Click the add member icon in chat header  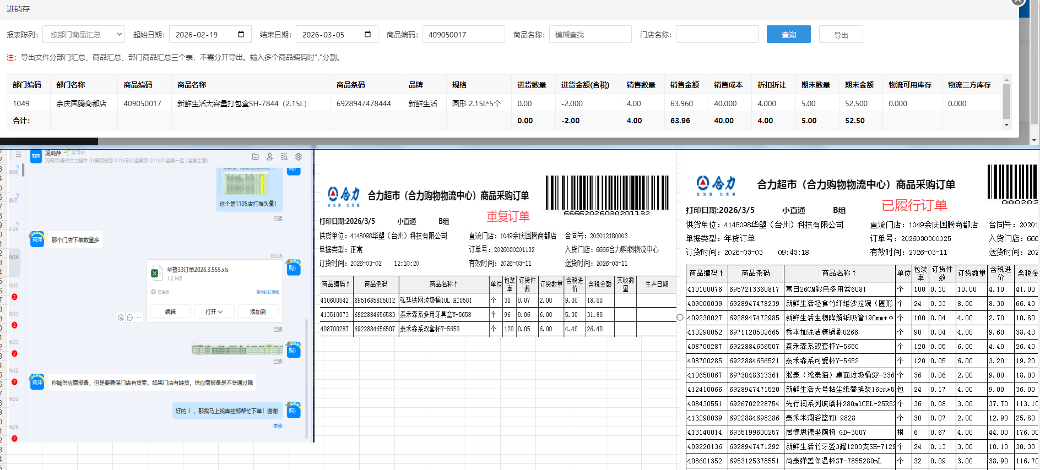(269, 157)
